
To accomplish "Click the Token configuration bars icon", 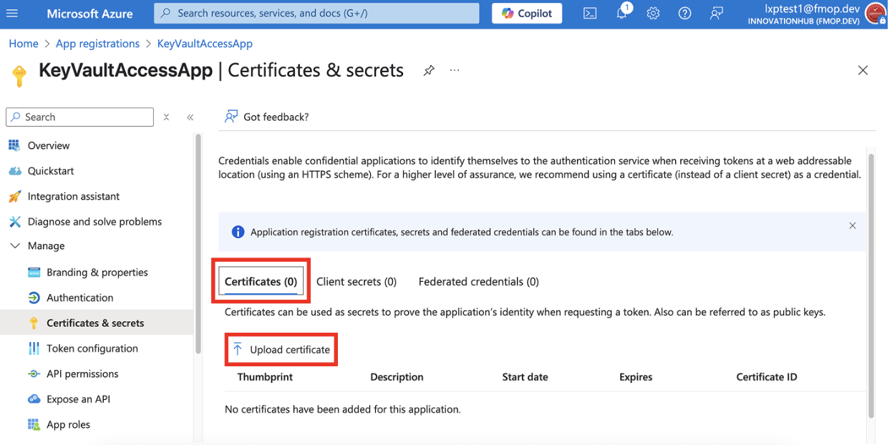I will pos(34,348).
